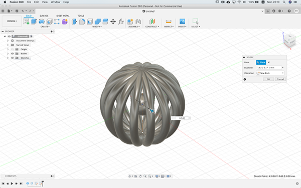Select the Measure inspect icon
This screenshot has width=301, height=188.
[x=169, y=22]
